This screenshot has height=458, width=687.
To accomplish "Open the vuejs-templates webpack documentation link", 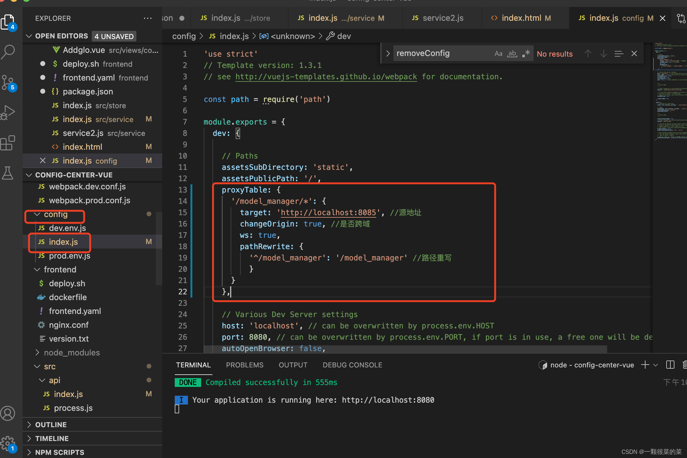I will 326,77.
